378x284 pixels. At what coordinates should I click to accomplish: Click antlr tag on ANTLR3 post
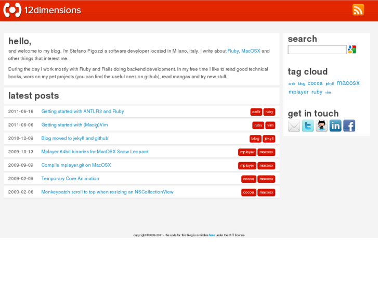[256, 112]
